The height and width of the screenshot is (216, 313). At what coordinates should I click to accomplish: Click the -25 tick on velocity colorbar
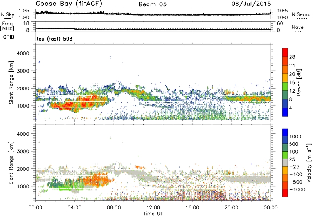[x=294, y=167]
